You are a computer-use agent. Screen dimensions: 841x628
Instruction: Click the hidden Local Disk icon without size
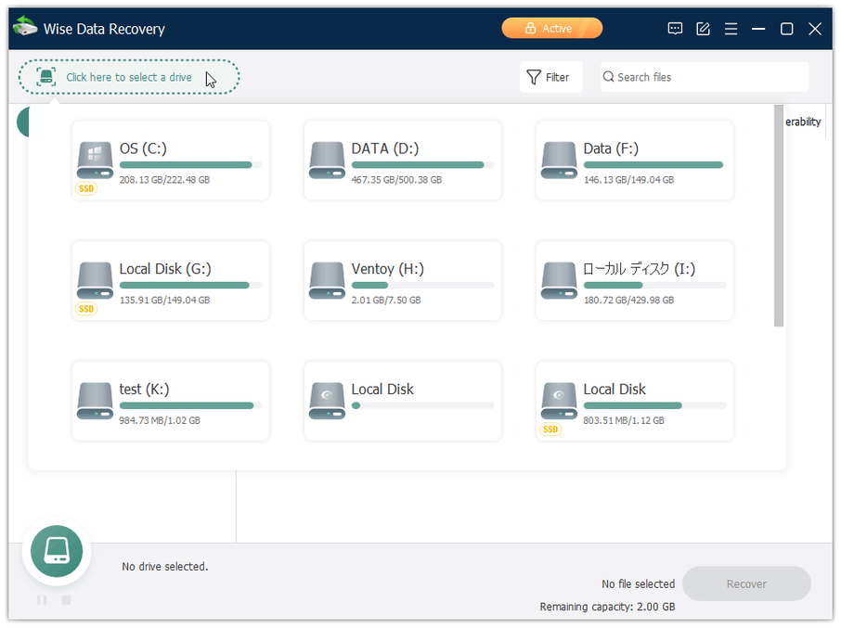tap(327, 401)
